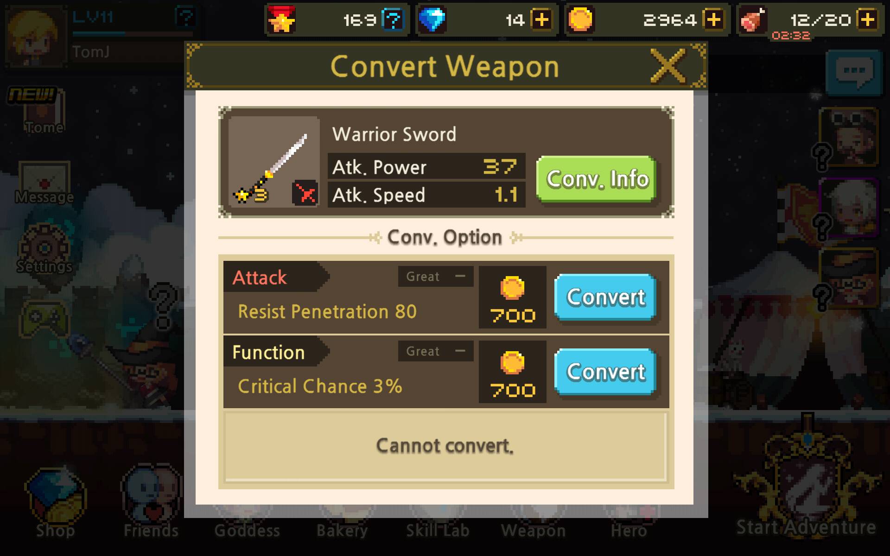Toggle the red crossed-swords icon on weapon
This screenshot has width=890, height=556.
pyautogui.click(x=305, y=193)
